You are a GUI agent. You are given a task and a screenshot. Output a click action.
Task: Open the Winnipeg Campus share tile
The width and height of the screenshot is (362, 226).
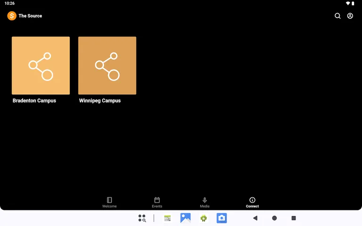click(x=107, y=65)
